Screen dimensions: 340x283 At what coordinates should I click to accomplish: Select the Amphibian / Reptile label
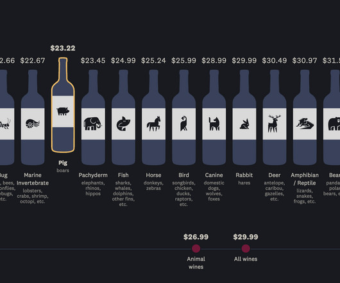pos(305,179)
